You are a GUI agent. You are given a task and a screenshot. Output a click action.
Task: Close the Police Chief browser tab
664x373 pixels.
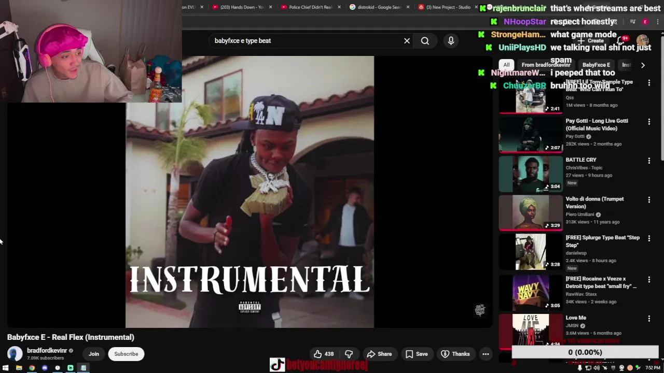[x=339, y=7]
